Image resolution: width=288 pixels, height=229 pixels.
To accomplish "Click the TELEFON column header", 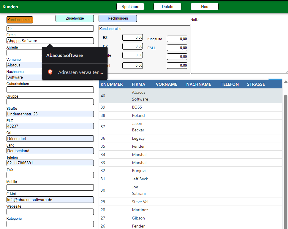I will pyautogui.click(x=230, y=84).
